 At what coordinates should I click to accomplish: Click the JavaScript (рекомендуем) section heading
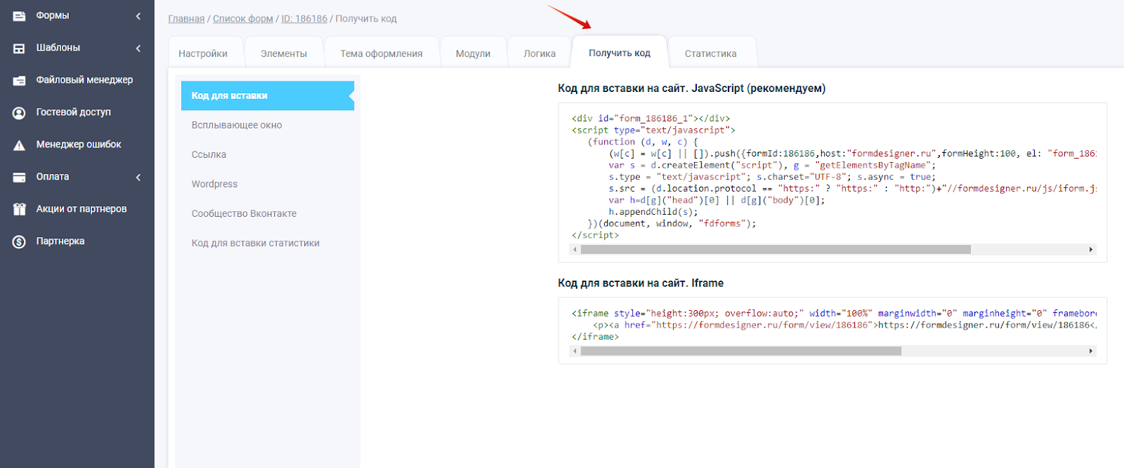[691, 88]
